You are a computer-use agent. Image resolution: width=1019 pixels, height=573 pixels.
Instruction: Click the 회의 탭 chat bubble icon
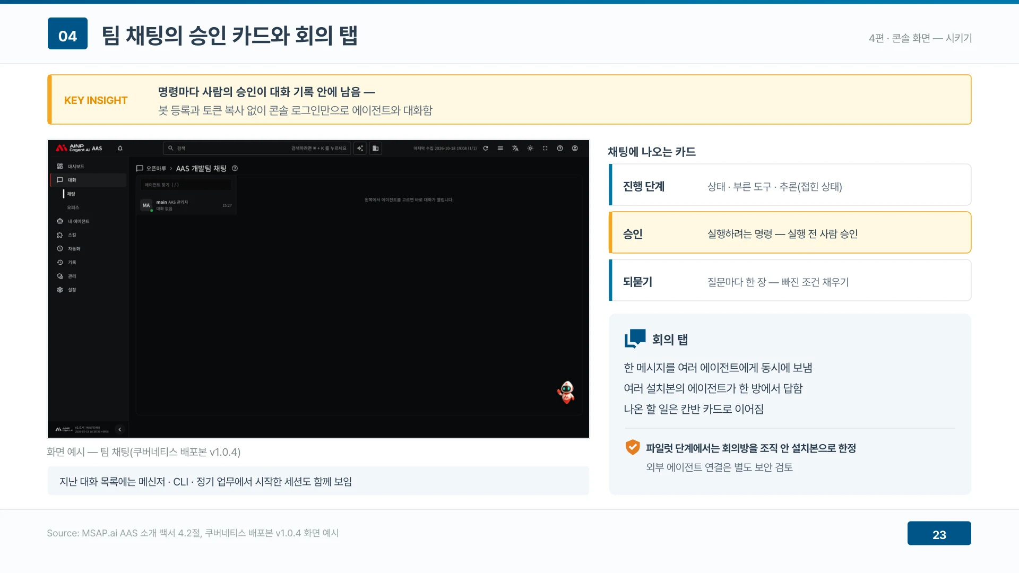(x=635, y=338)
